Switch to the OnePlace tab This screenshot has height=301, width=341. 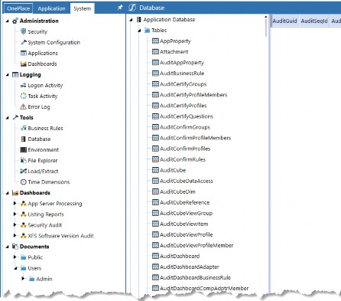(x=18, y=8)
